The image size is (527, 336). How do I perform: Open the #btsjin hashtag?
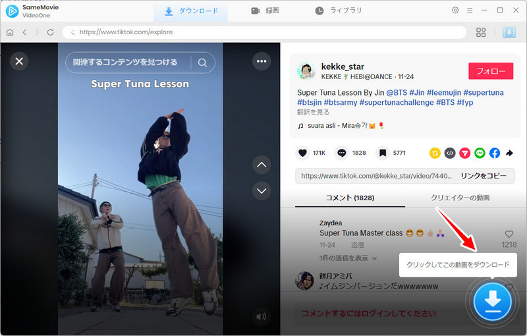309,102
